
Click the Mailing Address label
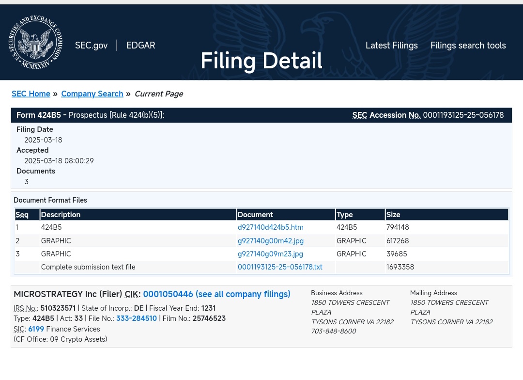point(433,293)
